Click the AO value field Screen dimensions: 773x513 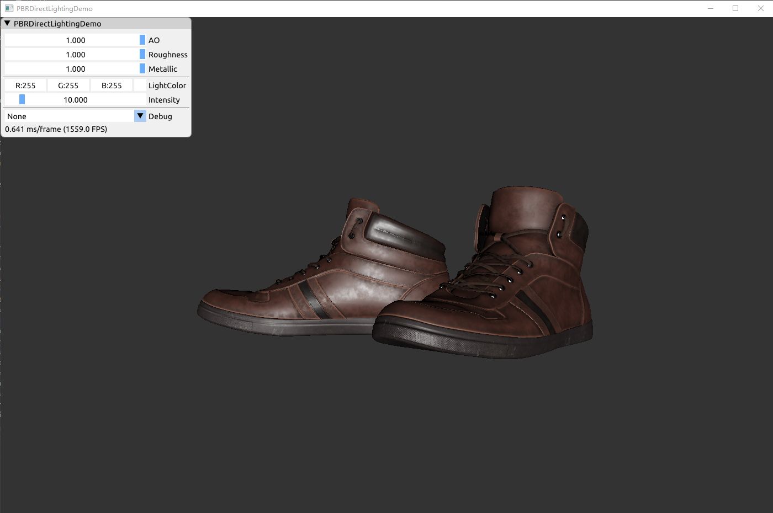[x=76, y=40]
